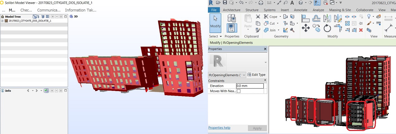Viewport: 396px width, 134px height.
Task: Click Solibri Model Tree containment hierarchy icon
Action: (x=35, y=16)
